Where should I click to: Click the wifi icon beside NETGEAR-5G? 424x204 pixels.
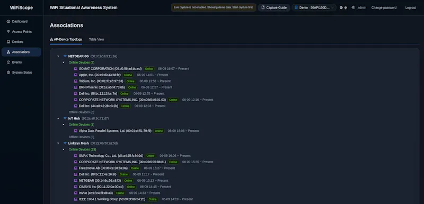tap(65, 56)
